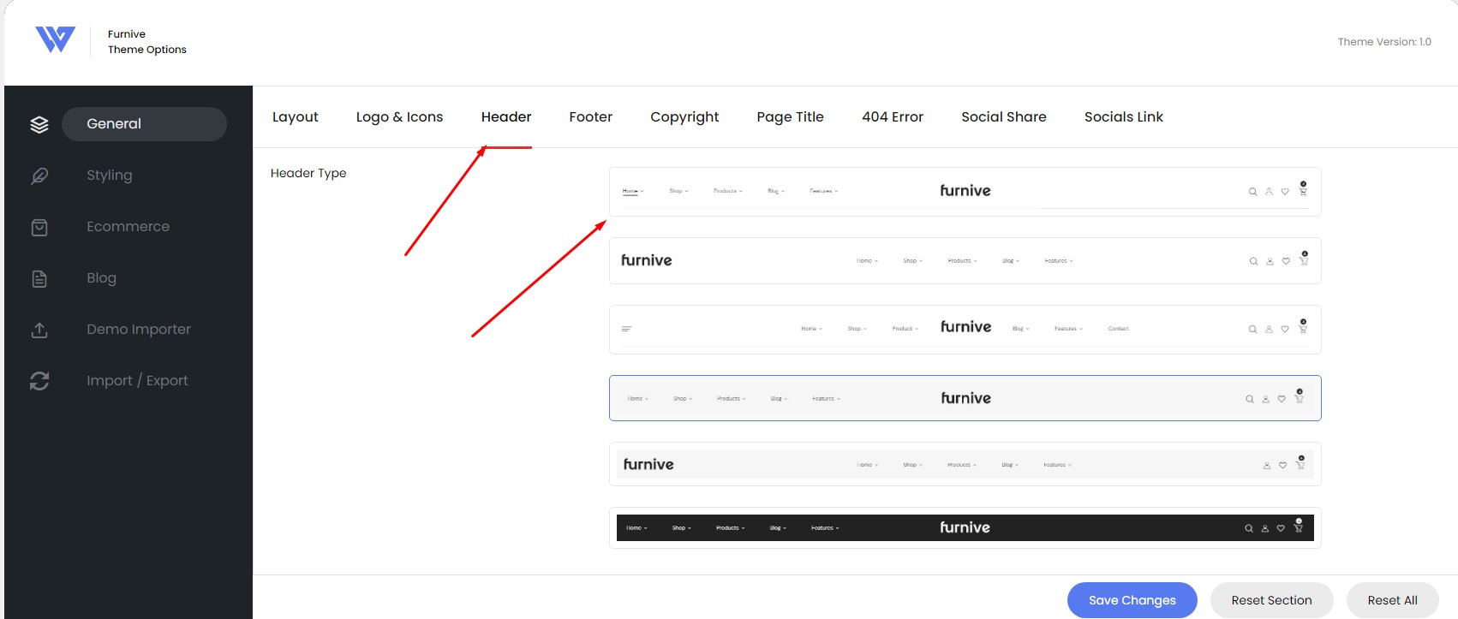Select second header layout with left logo
This screenshot has width=1458, height=619.
coord(965,260)
